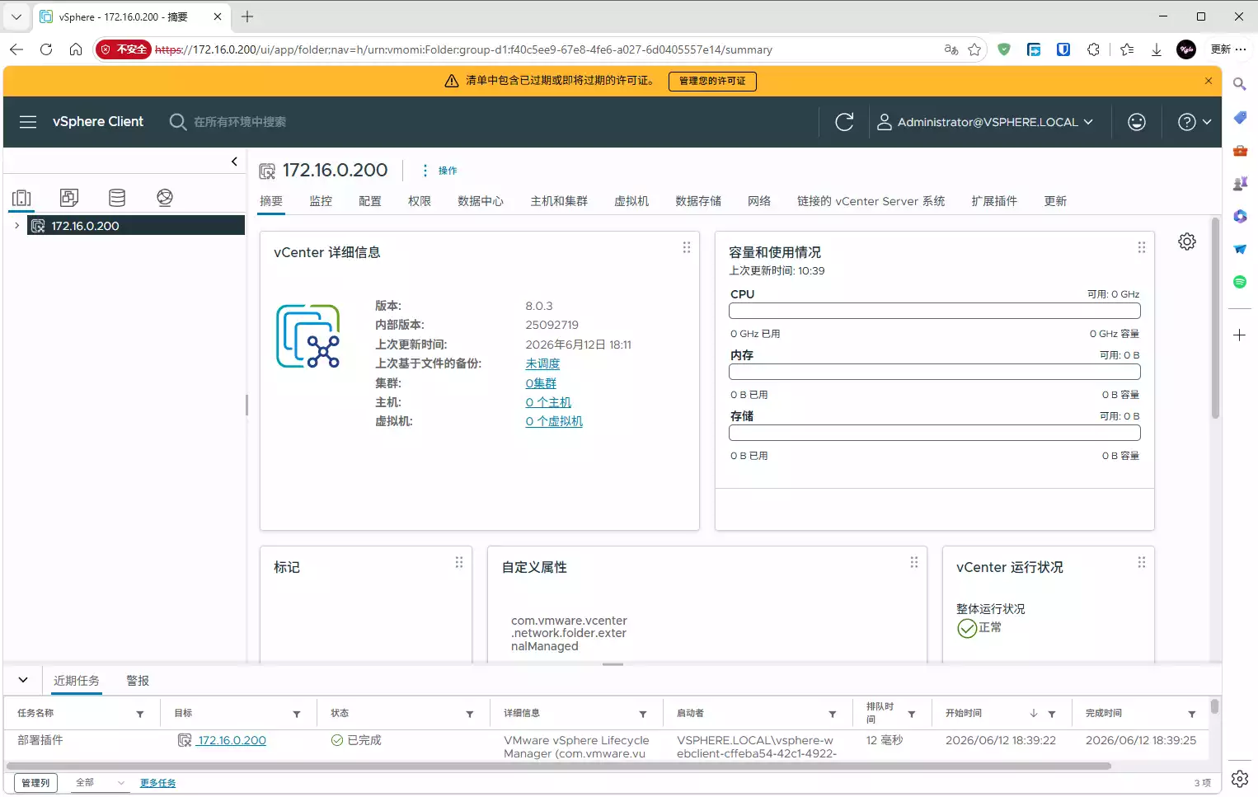Select the Networking inventory icon
The width and height of the screenshot is (1258, 797).
pyautogui.click(x=165, y=198)
